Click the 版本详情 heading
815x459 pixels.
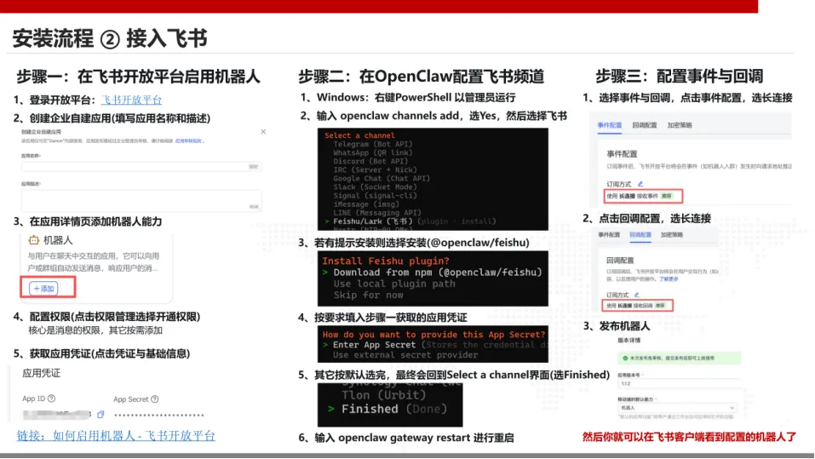click(x=629, y=341)
